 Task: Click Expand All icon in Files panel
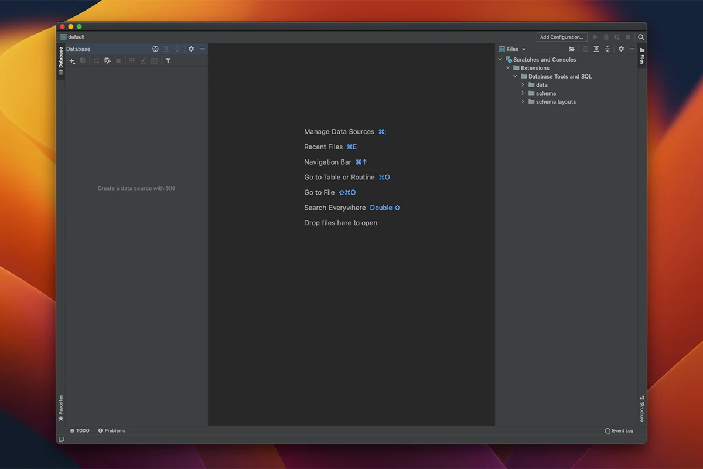pos(596,49)
